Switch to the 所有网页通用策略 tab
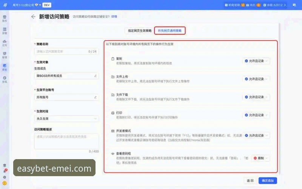 click(169, 31)
